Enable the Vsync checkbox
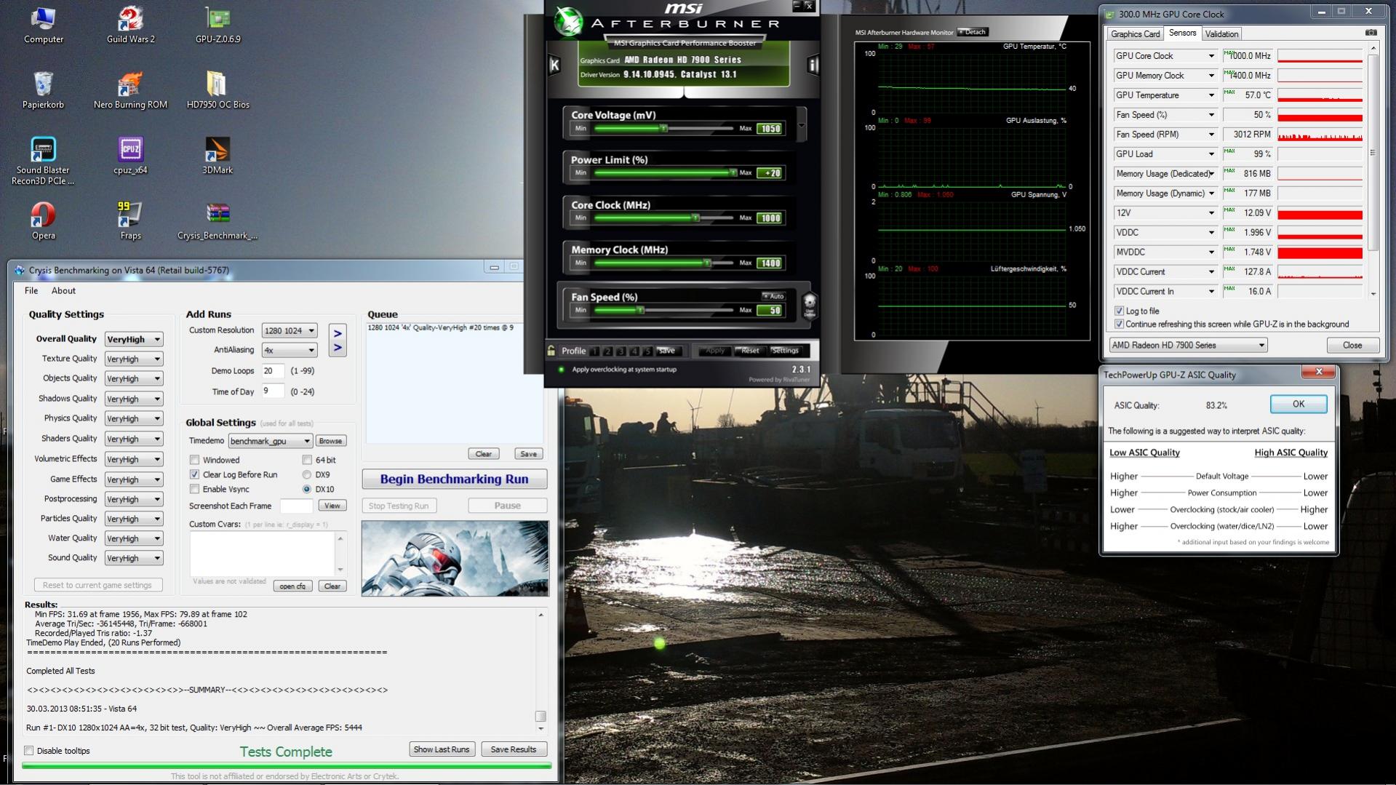The width and height of the screenshot is (1396, 785). point(194,489)
